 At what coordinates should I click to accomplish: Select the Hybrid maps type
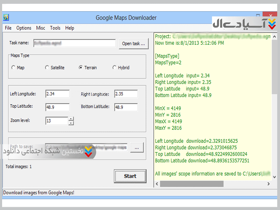[114, 68]
